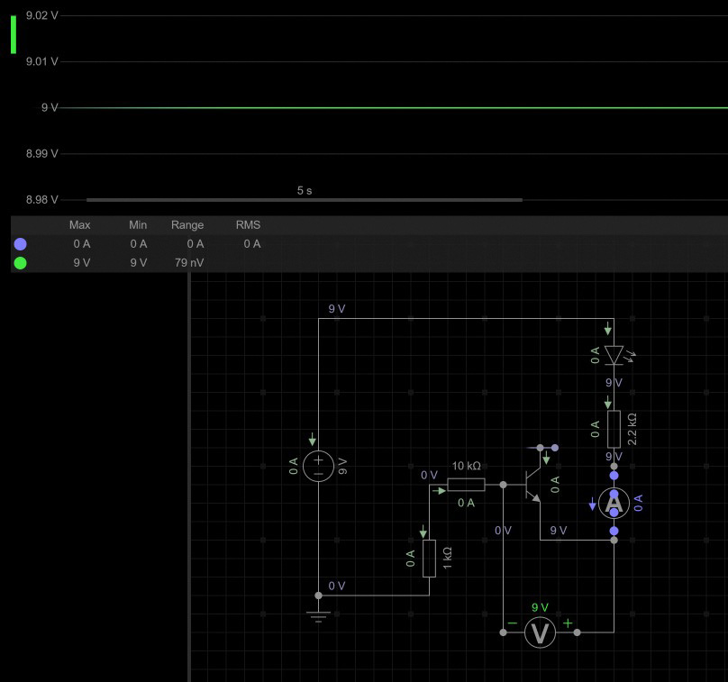Select the voltmeter component
The width and height of the screenshot is (728, 682).
pyautogui.click(x=540, y=632)
